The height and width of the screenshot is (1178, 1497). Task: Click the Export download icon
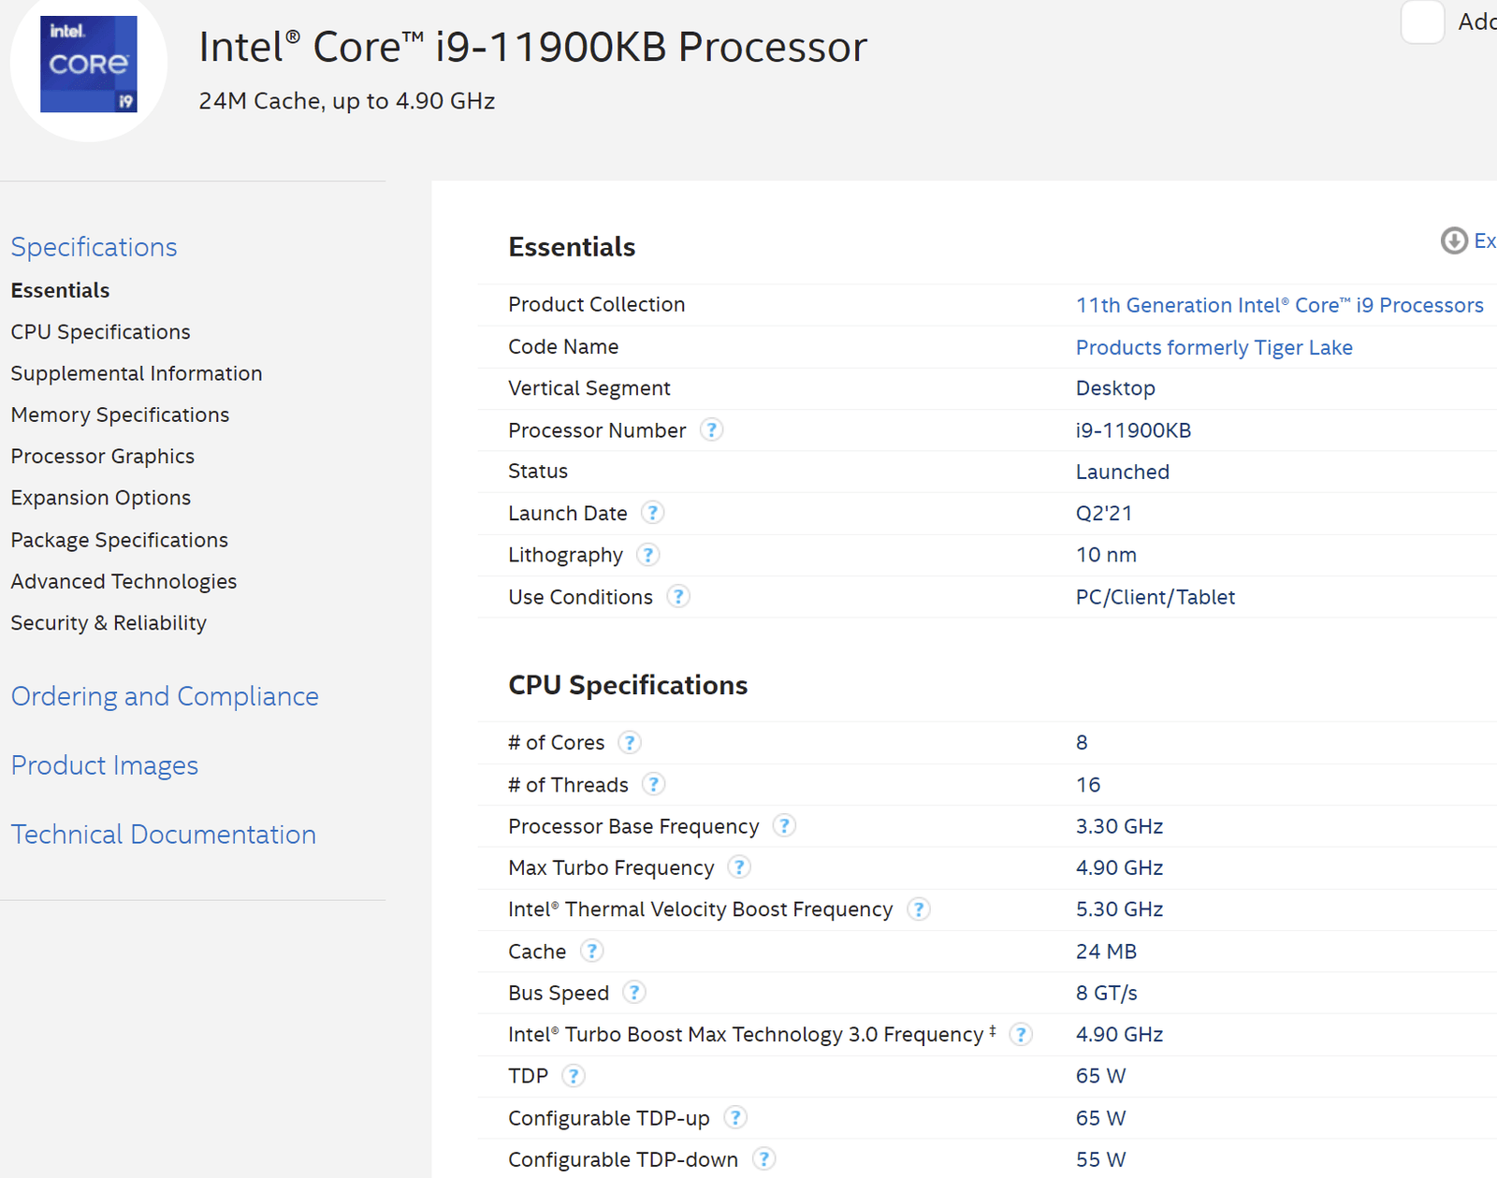click(x=1454, y=241)
